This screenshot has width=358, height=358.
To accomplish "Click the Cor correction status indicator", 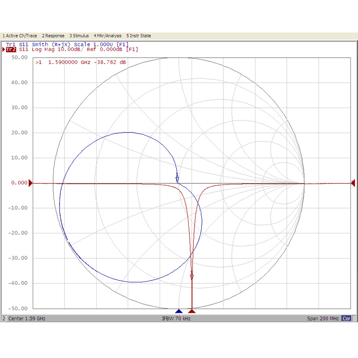I will pyautogui.click(x=346, y=319).
